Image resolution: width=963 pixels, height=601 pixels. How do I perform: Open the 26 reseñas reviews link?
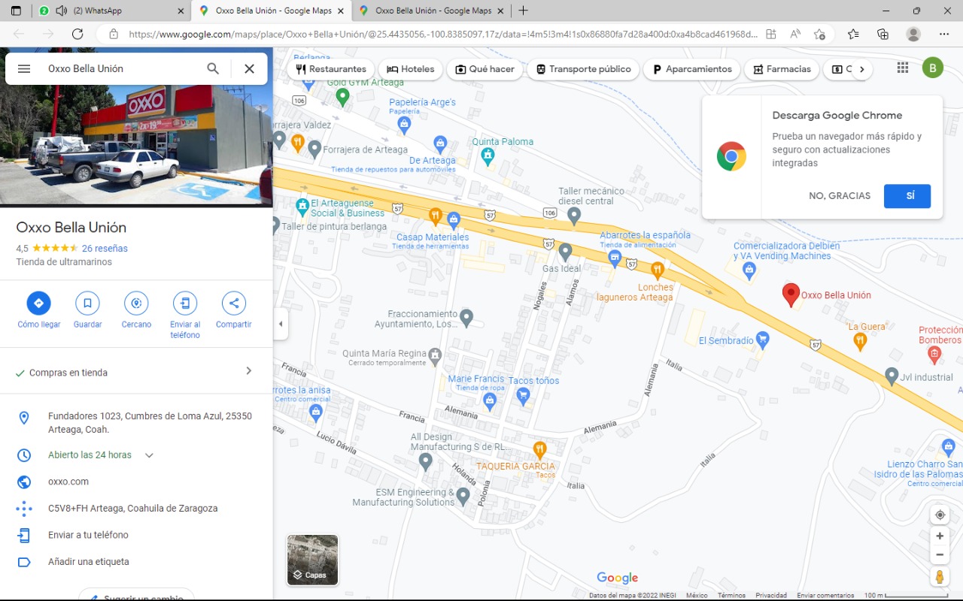[105, 249]
